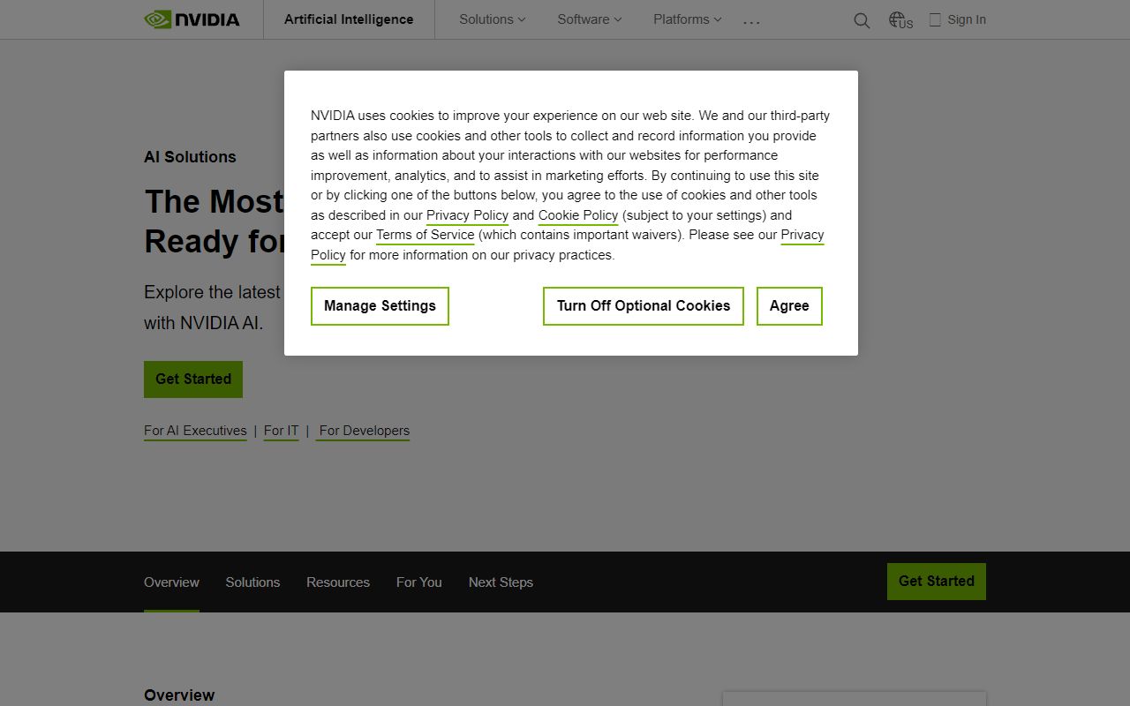Open the ellipsis overflow menu

751,22
